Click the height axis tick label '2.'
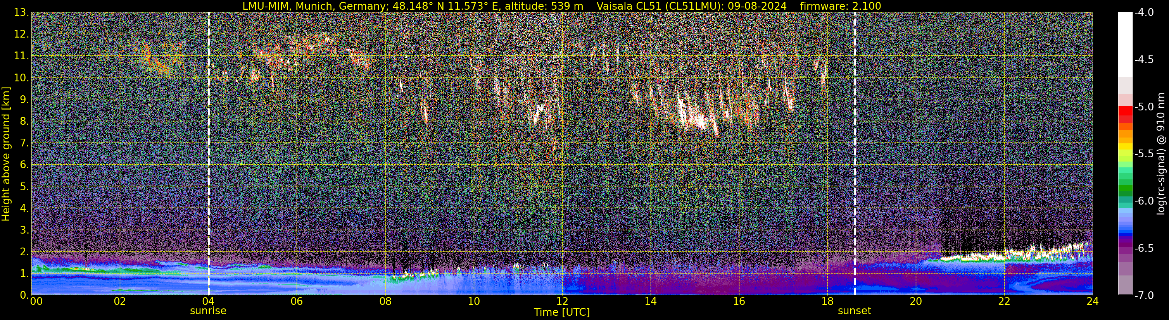1169x320 pixels. pos(24,251)
